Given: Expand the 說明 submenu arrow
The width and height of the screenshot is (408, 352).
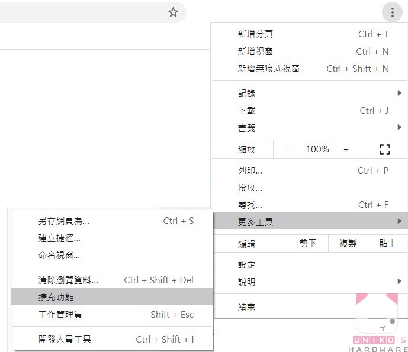Looking at the screenshot, I should click(x=399, y=281).
